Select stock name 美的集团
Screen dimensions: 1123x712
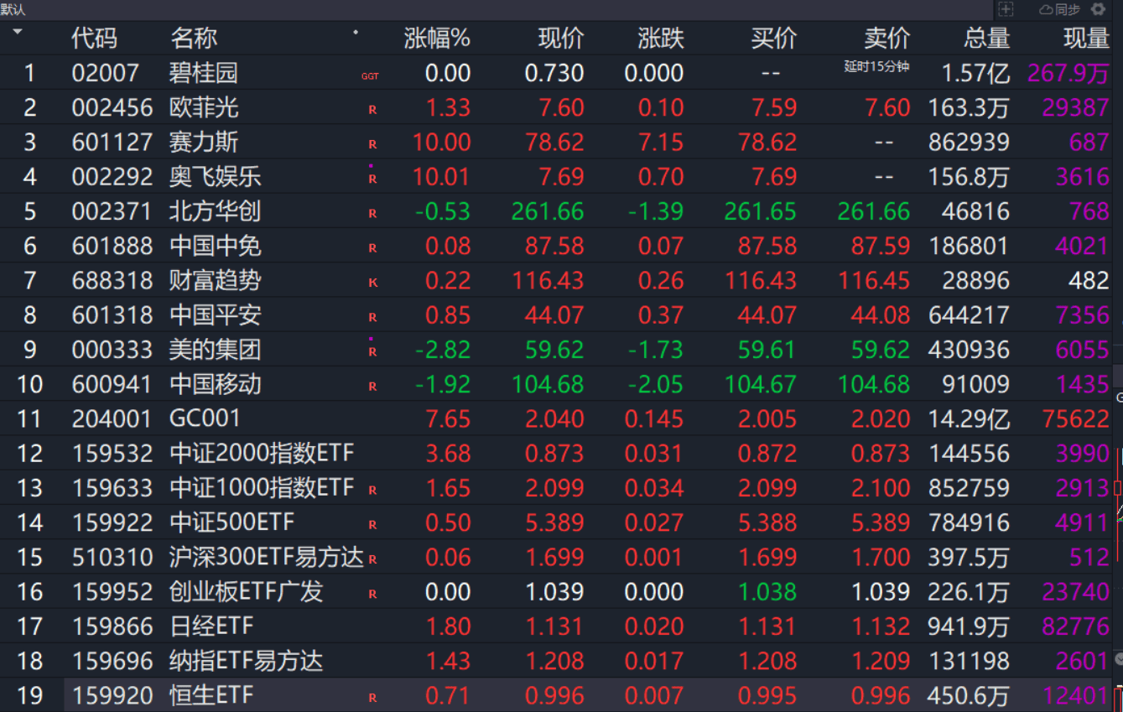[x=216, y=350]
